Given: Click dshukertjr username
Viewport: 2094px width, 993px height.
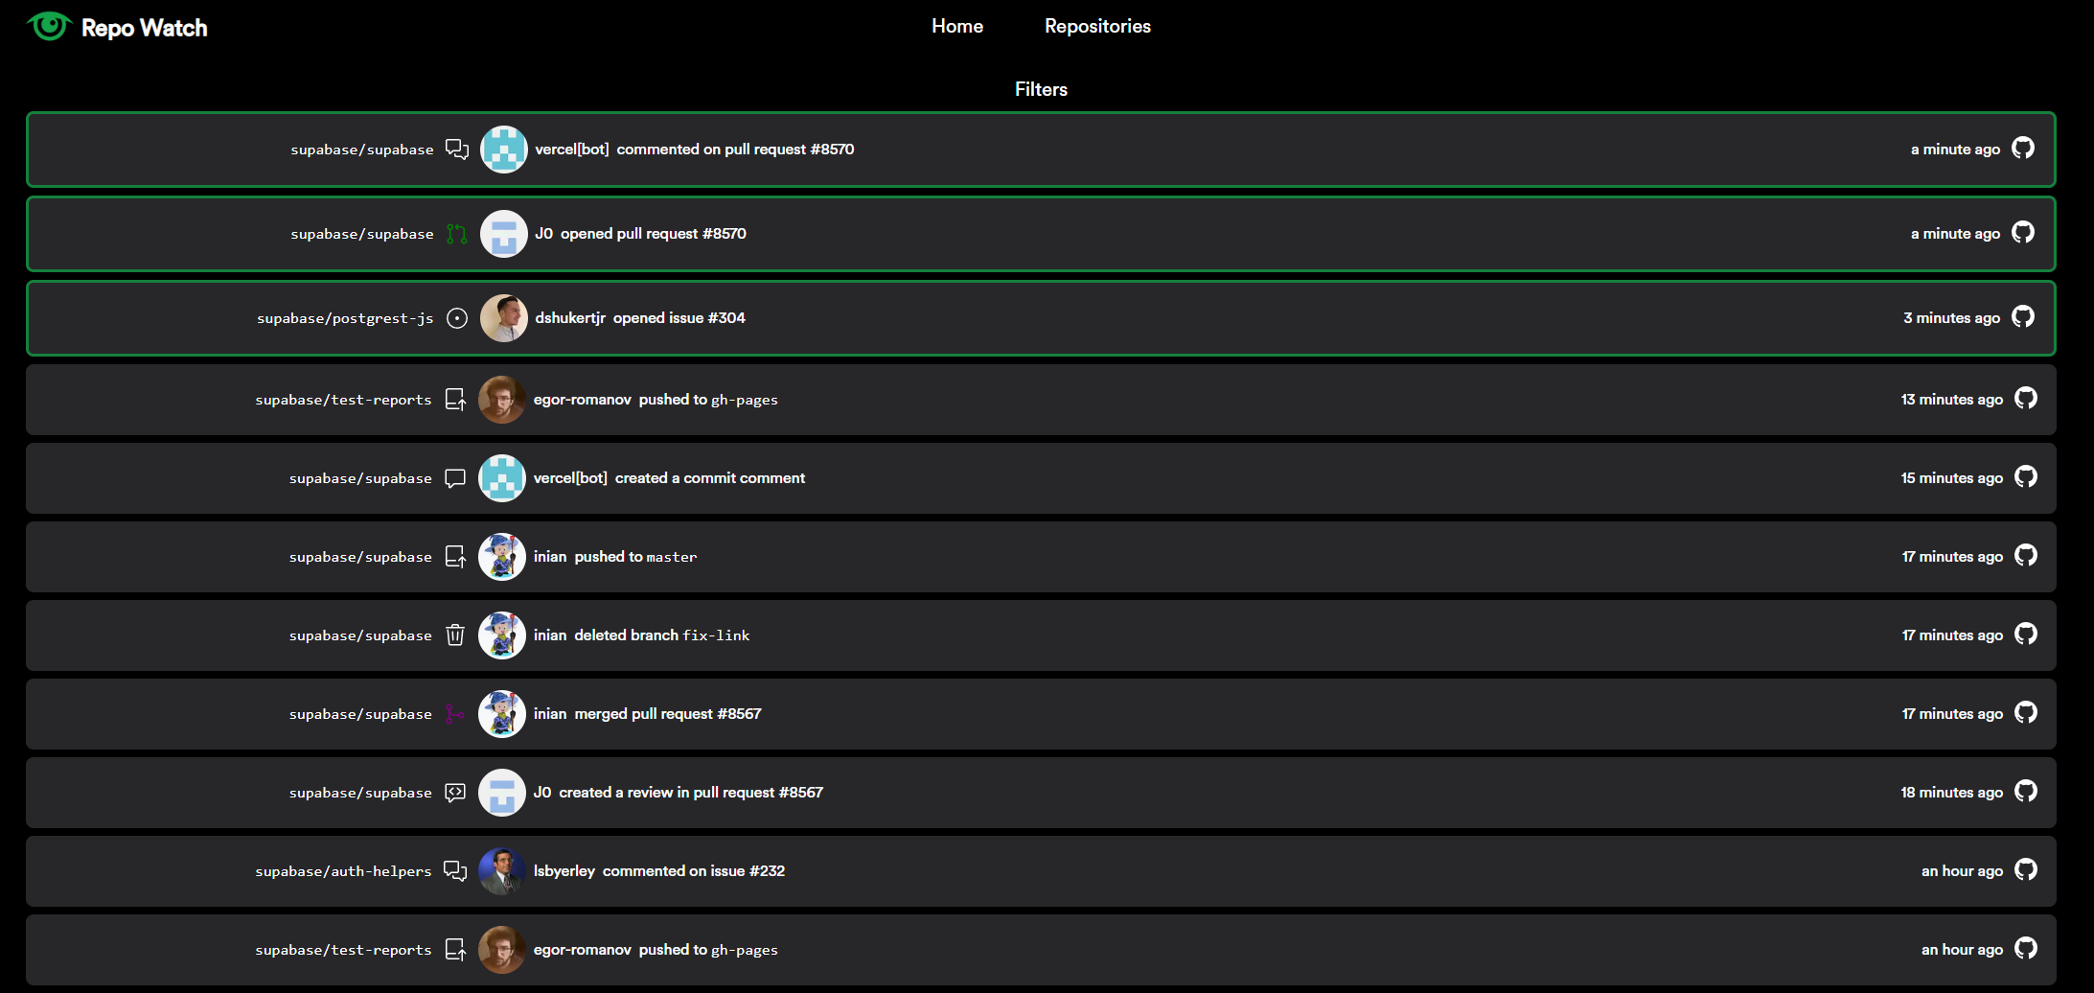Looking at the screenshot, I should (x=570, y=318).
